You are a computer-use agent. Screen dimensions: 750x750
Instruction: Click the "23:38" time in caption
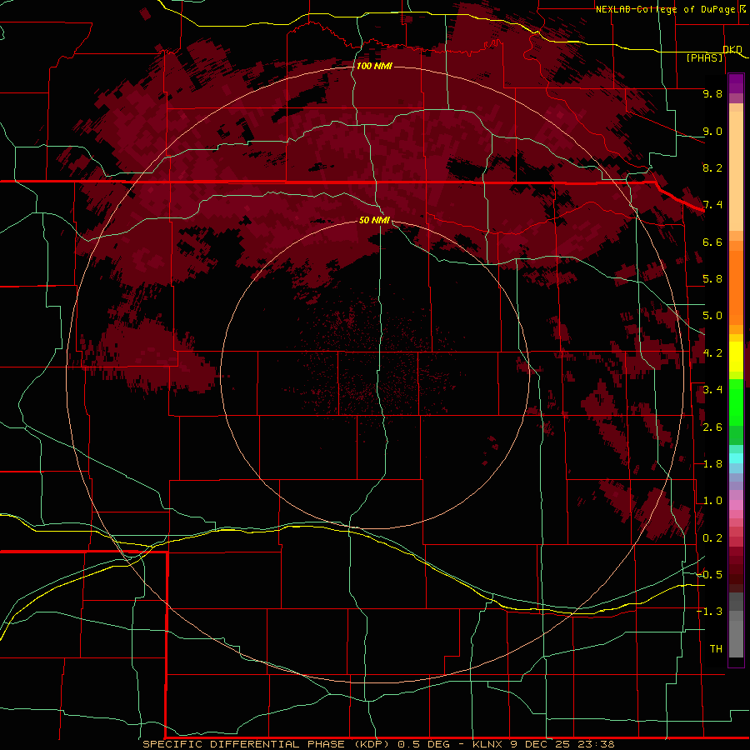click(x=595, y=744)
